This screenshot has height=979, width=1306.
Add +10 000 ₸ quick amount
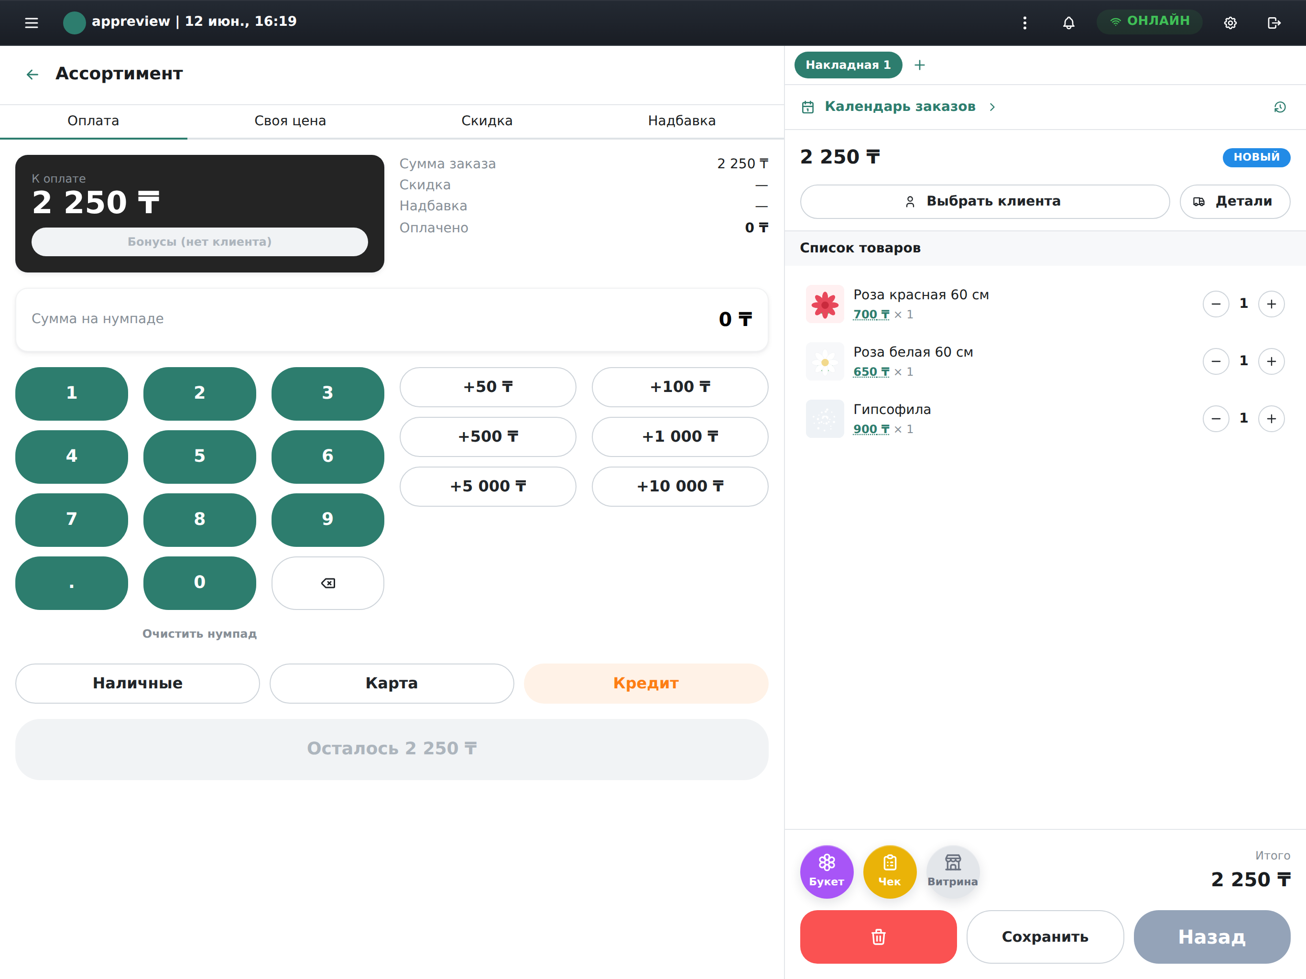[680, 487]
